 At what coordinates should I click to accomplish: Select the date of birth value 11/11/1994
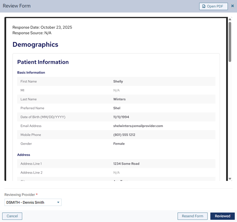coord(122,117)
